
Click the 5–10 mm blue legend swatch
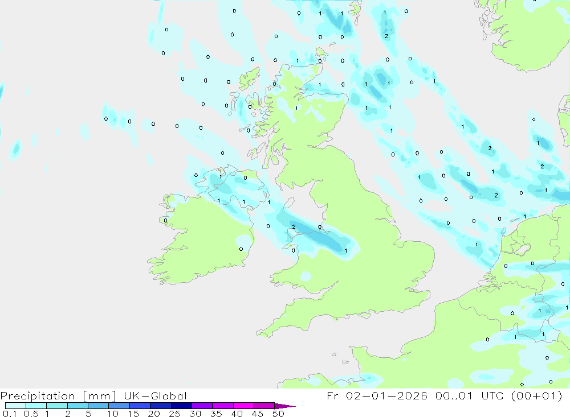[98, 406]
